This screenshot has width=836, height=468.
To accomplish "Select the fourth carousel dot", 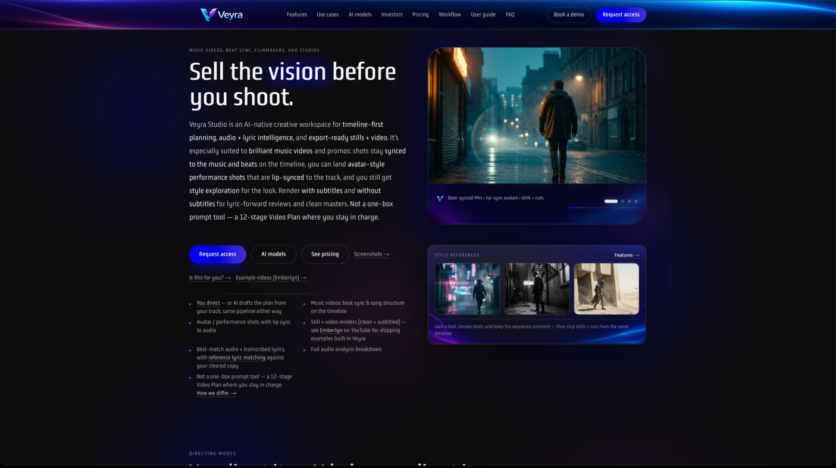I will click(636, 201).
